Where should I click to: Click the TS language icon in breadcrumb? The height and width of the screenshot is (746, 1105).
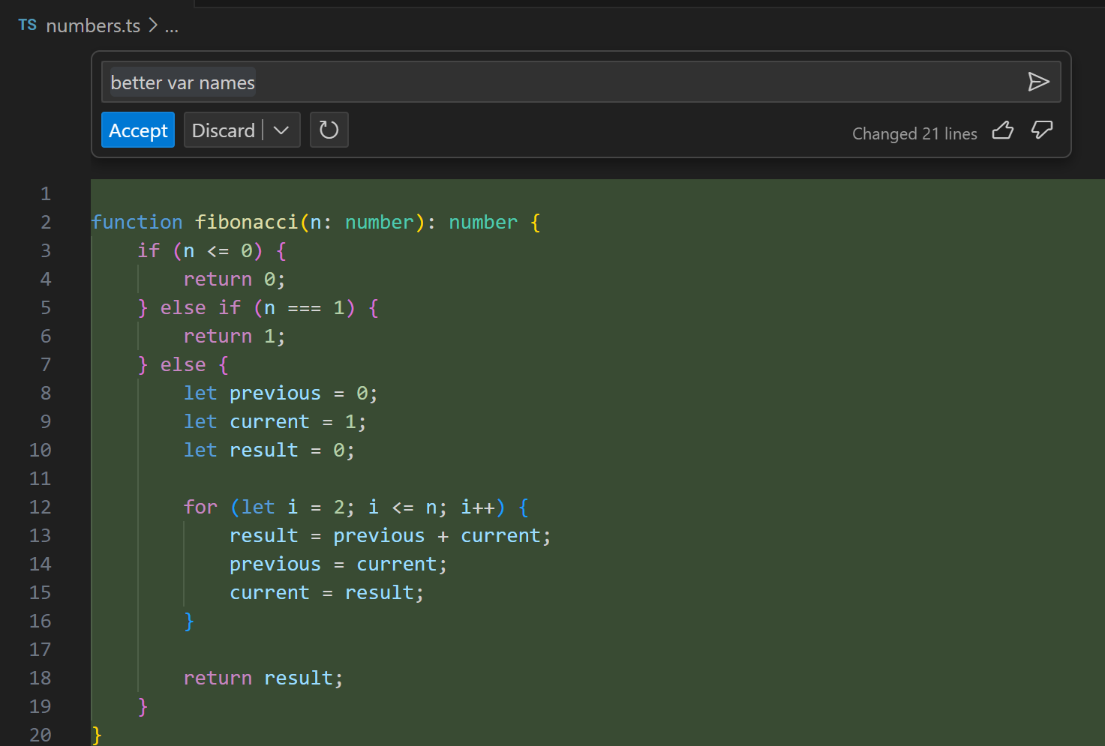(x=27, y=25)
